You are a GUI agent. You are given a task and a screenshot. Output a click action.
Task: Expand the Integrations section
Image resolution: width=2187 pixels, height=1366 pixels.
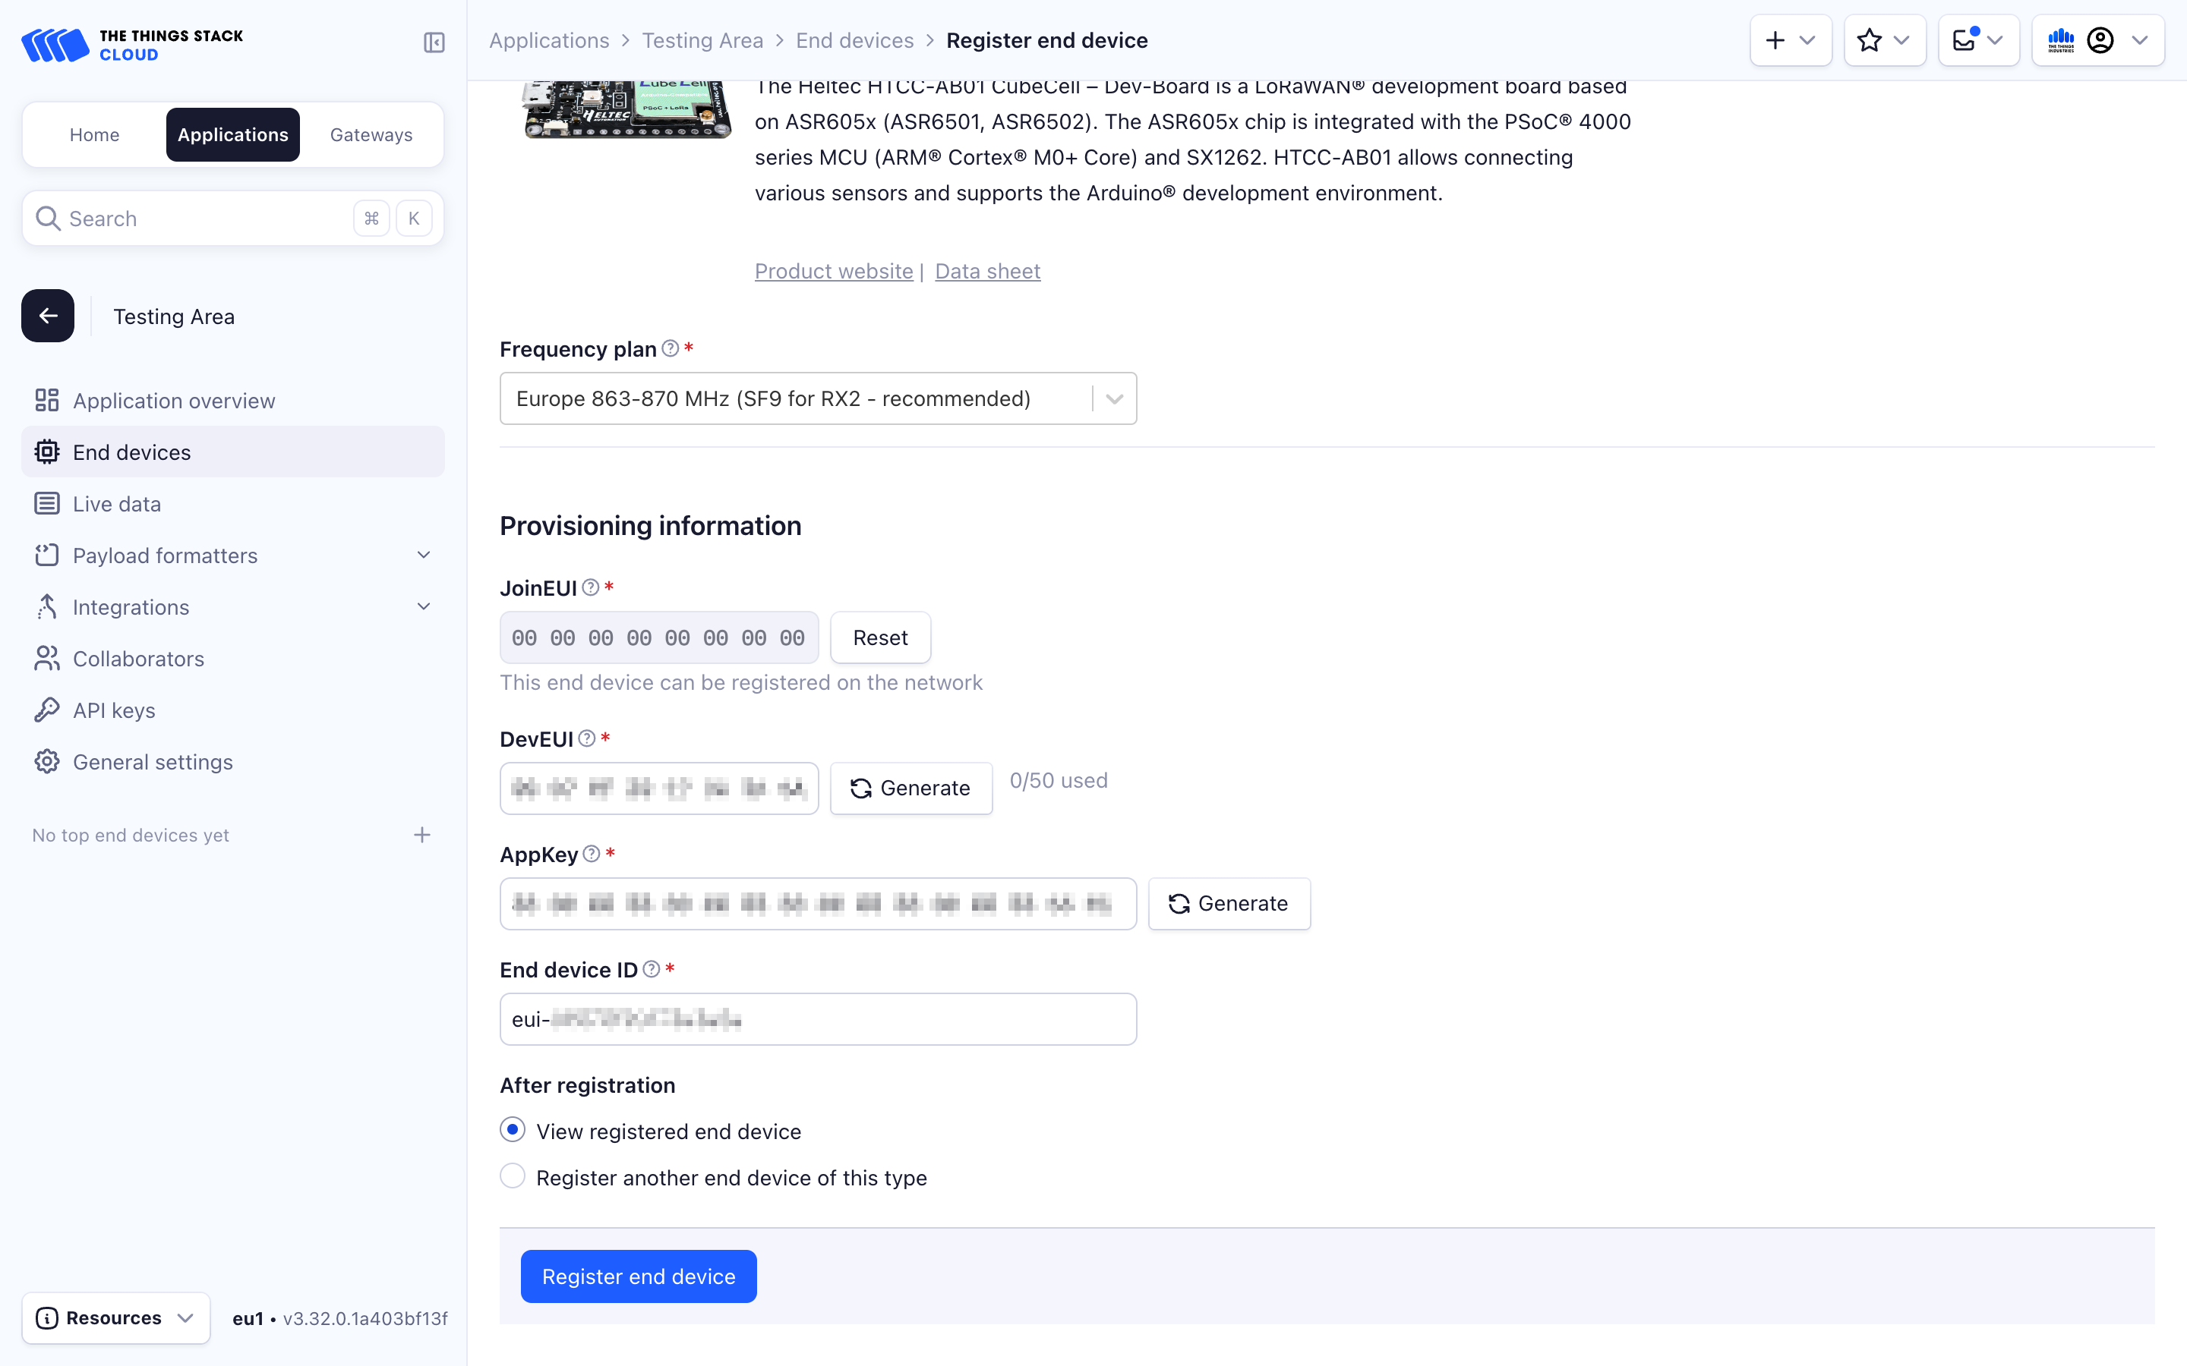[x=424, y=606]
